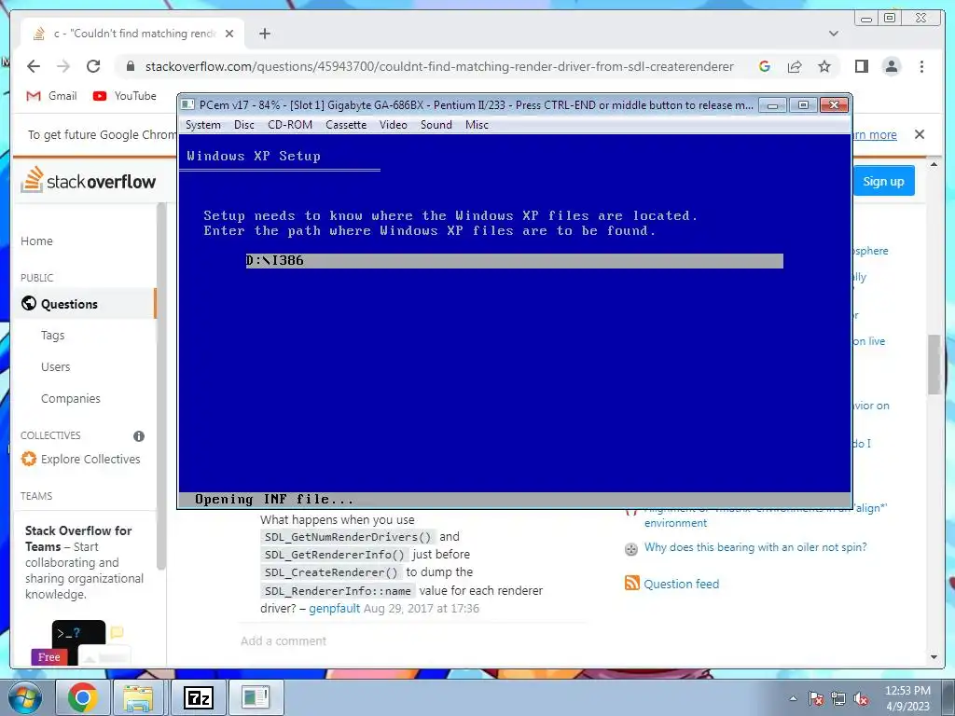The height and width of the screenshot is (716, 955).
Task: Open Chrome profile avatar
Action: pyautogui.click(x=892, y=66)
